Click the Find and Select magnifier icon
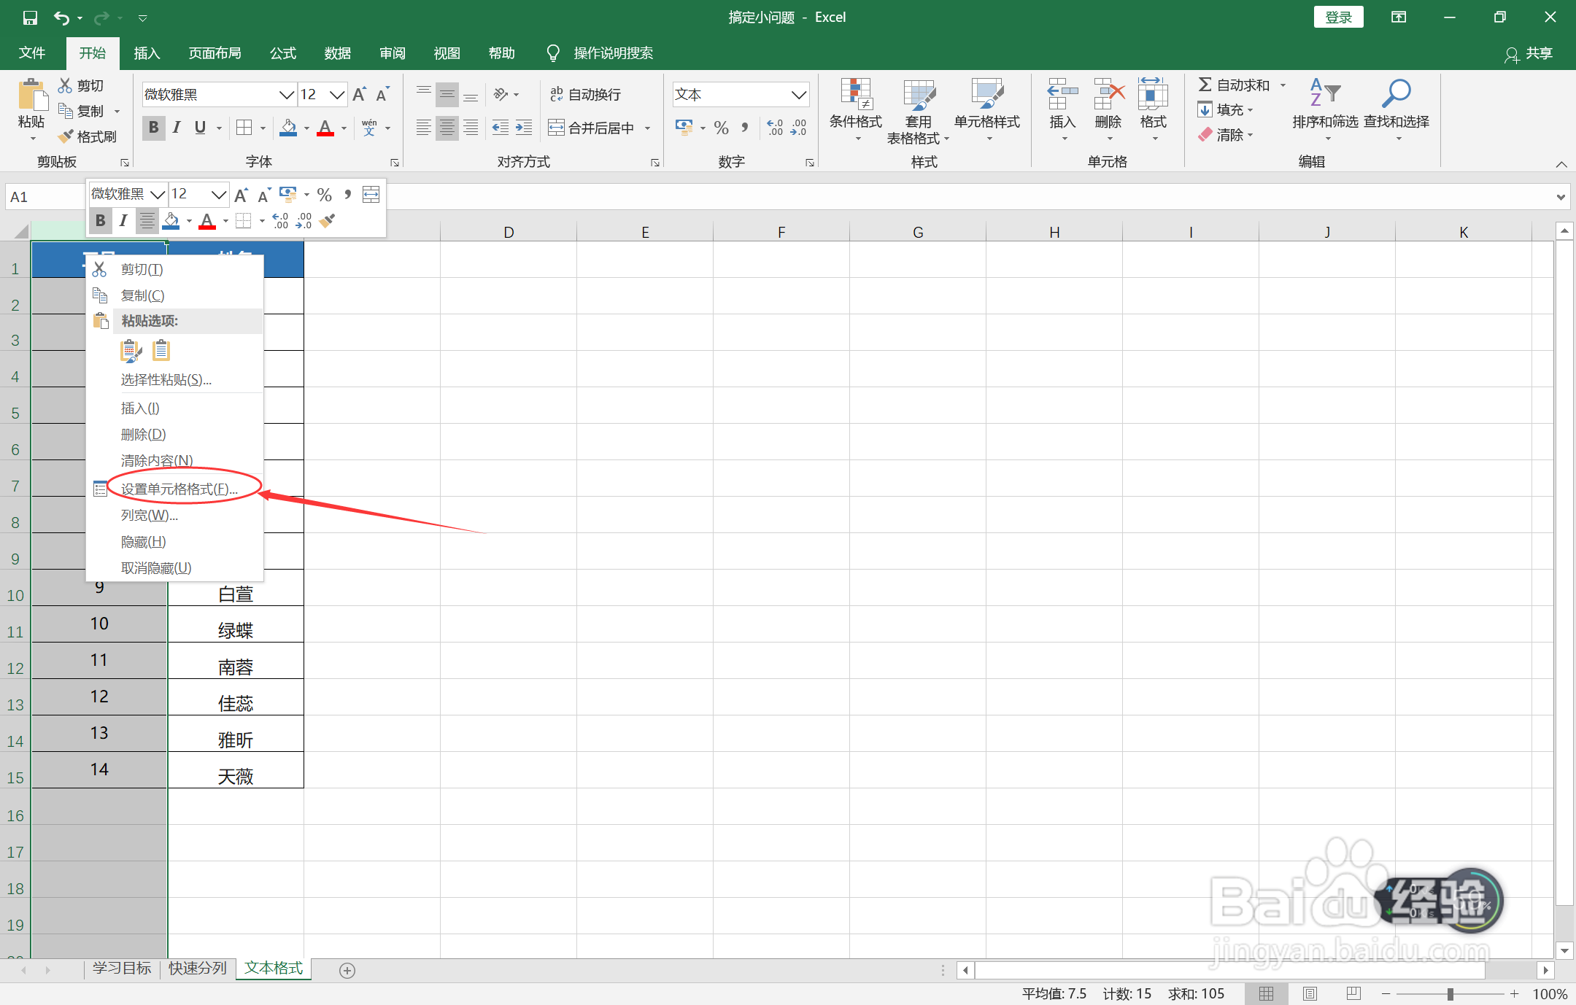1576x1005 pixels. tap(1396, 94)
